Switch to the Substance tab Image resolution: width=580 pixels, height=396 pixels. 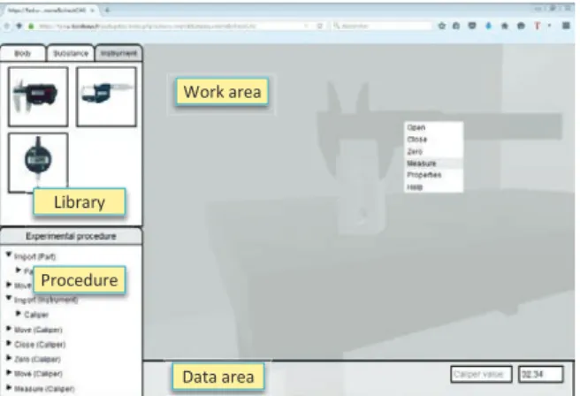pos(70,54)
